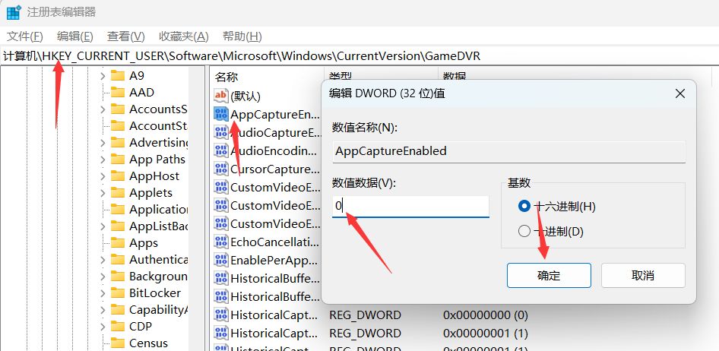Click the CapabilityA folder icon
719x351 pixels.
[x=118, y=310]
